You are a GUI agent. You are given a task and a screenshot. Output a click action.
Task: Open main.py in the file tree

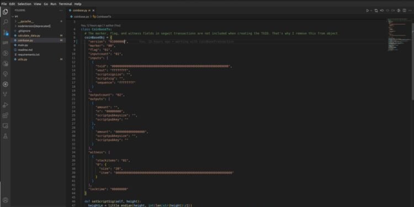[23, 45]
